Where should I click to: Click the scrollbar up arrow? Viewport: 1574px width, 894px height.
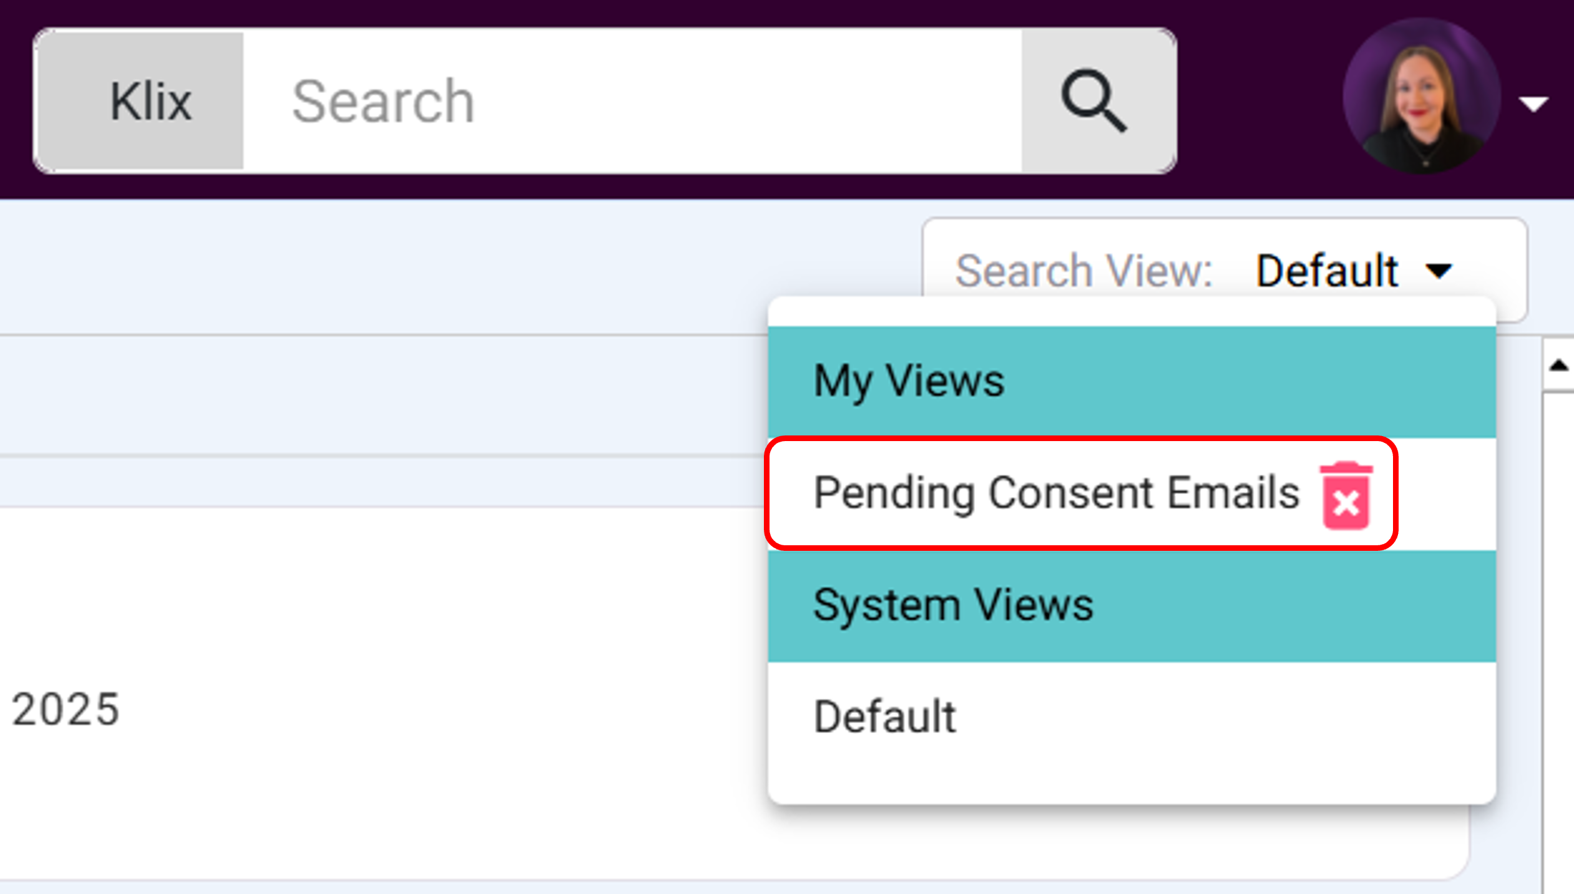pos(1558,365)
